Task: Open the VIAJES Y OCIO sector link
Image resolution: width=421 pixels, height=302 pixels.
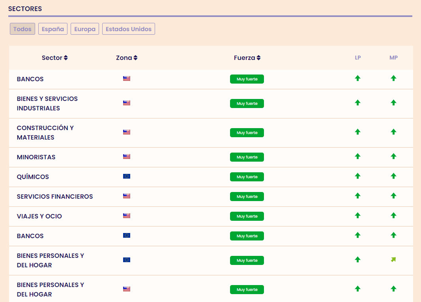Action: coord(39,216)
